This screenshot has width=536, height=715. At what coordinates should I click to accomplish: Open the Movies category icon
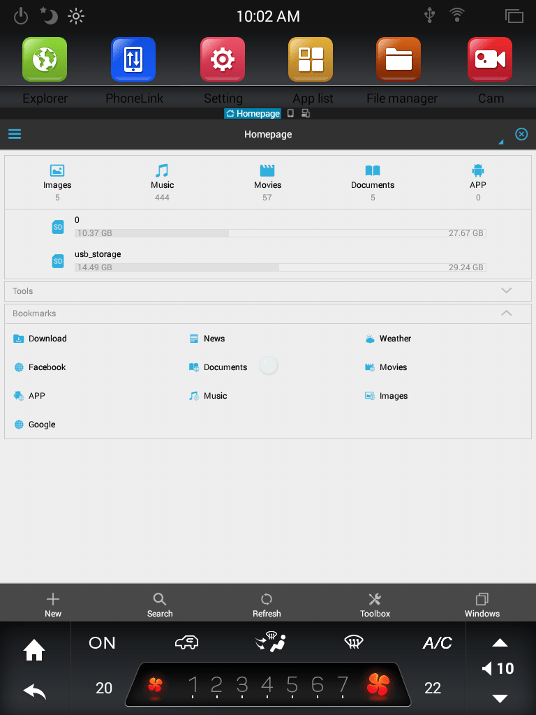tap(267, 171)
